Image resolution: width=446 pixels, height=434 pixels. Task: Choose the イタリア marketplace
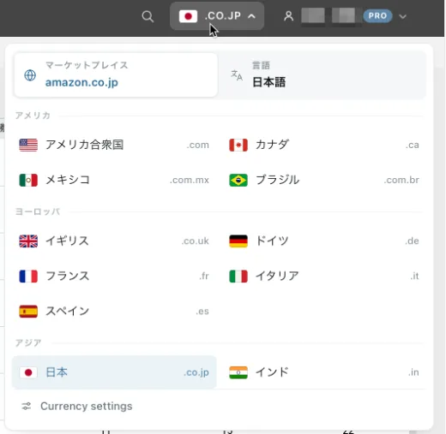tap(324, 276)
